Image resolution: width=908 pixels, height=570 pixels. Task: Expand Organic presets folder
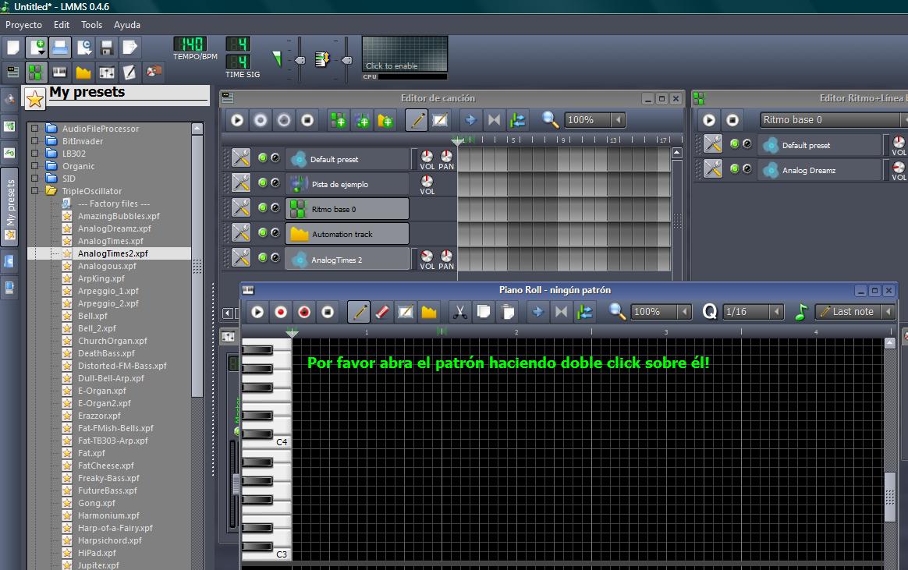(35, 165)
